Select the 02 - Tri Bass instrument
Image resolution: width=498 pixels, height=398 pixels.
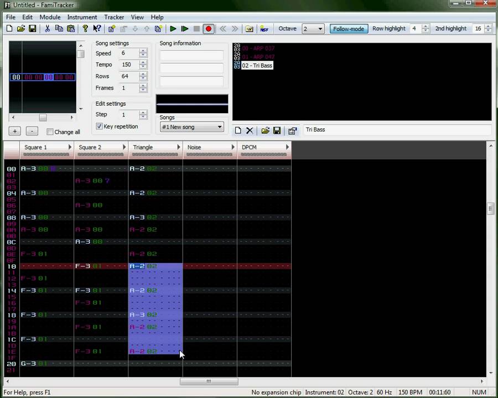click(x=257, y=66)
